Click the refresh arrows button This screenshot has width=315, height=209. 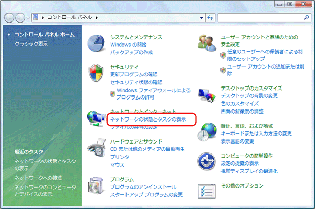tap(211, 18)
